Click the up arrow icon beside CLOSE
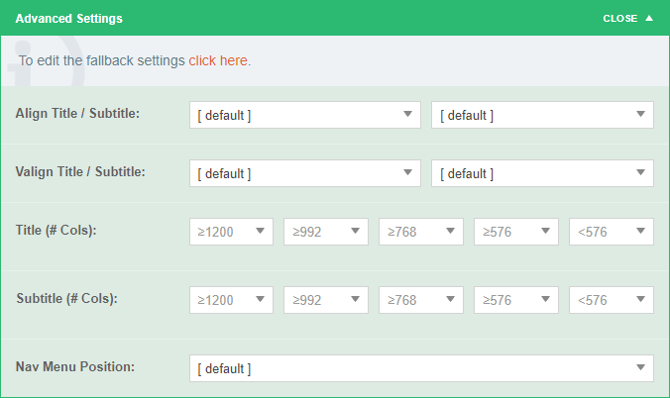Viewport: 670px width, 398px height. tap(649, 18)
